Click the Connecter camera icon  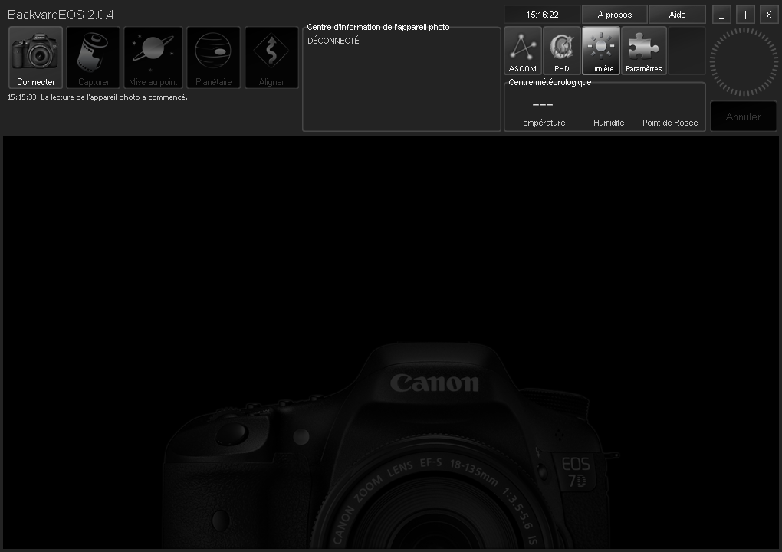coord(36,58)
